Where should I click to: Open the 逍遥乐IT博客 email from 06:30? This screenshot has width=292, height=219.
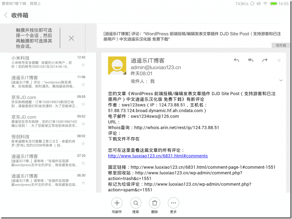[x=48, y=180]
